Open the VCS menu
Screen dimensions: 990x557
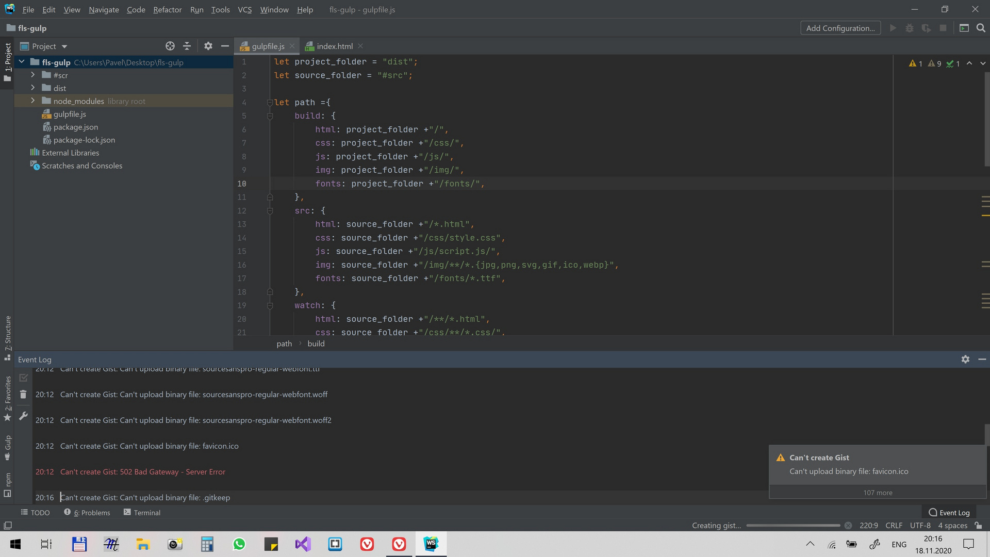[245, 9]
